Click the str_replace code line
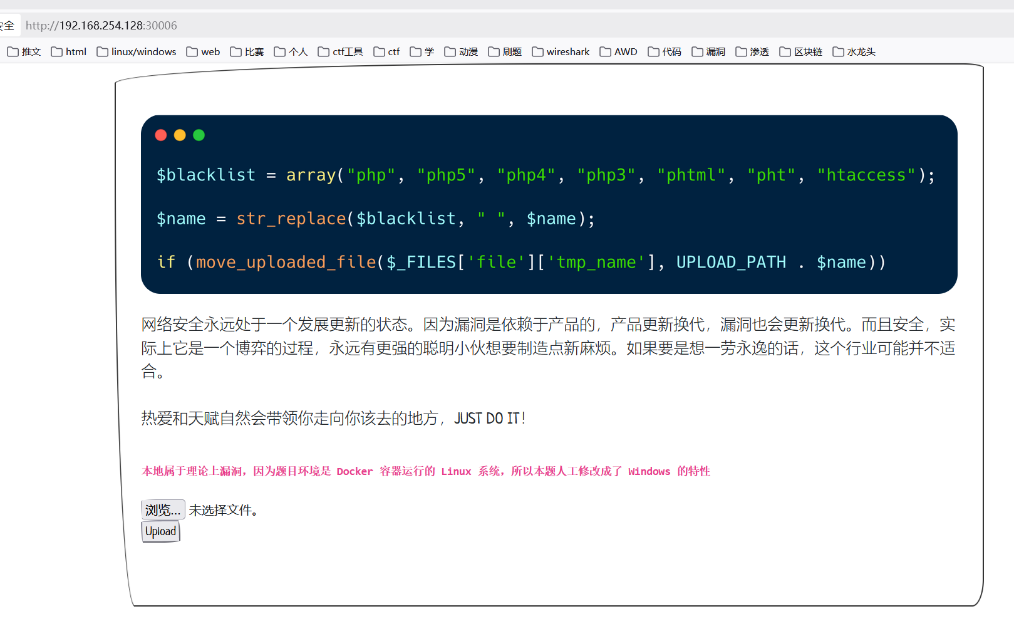 [x=375, y=219]
